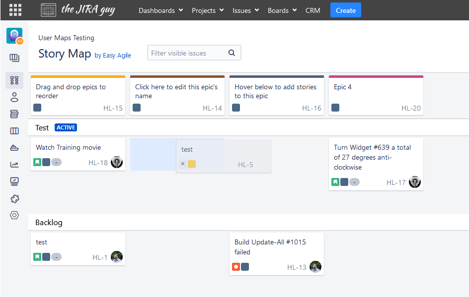This screenshot has height=297, width=469.
Task: Click the story type icon on HL-18
Action: coord(37,162)
